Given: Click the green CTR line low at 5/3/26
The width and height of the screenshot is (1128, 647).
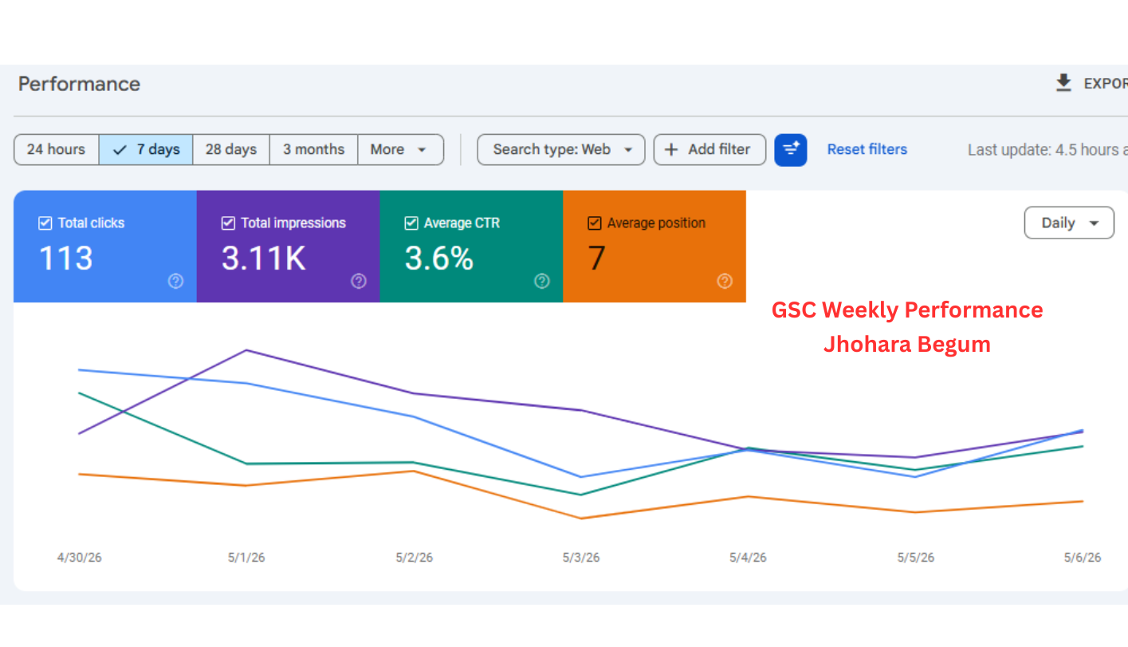Looking at the screenshot, I should [x=581, y=495].
